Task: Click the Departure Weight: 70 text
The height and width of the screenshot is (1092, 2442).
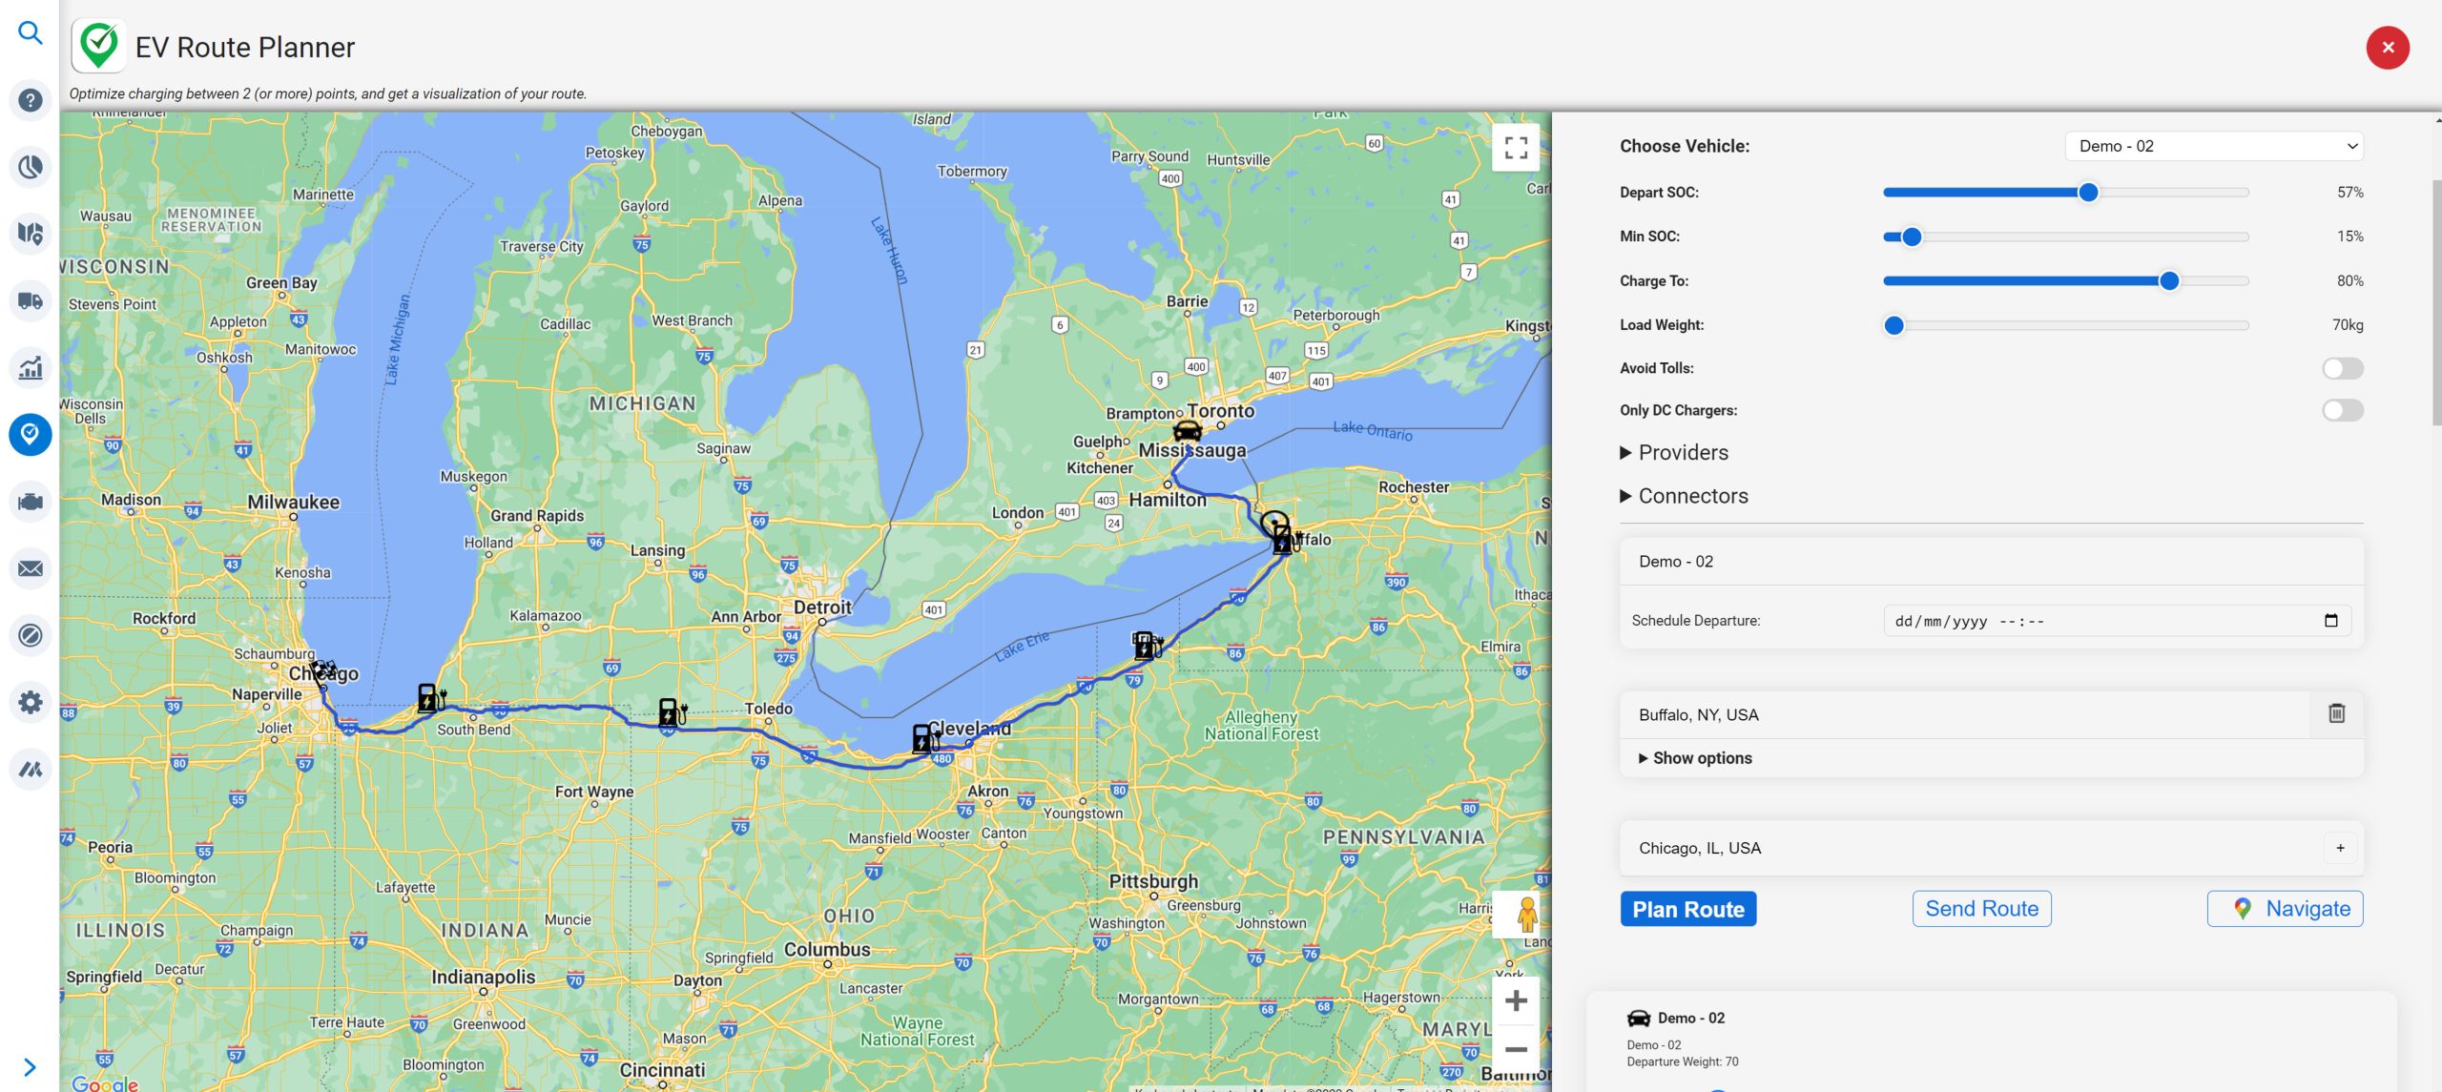Action: pos(1682,1061)
